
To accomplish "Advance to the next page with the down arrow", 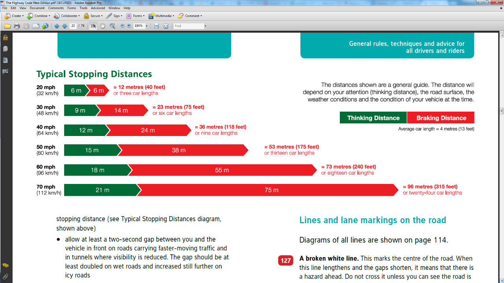I will click(65, 26).
